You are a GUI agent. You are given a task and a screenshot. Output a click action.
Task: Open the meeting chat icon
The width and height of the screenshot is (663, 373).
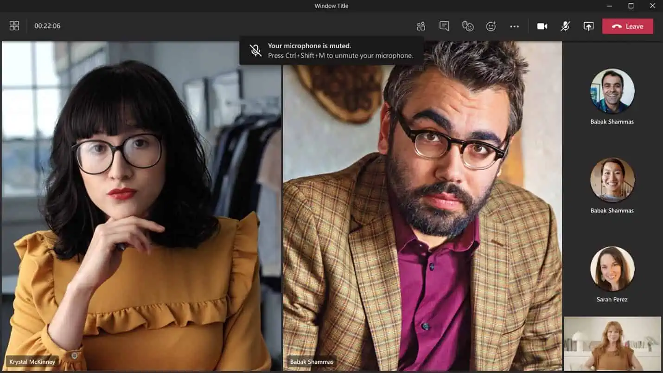[444, 26]
